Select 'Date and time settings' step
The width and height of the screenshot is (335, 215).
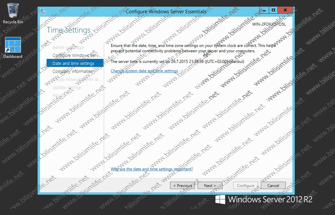[x=75, y=63]
